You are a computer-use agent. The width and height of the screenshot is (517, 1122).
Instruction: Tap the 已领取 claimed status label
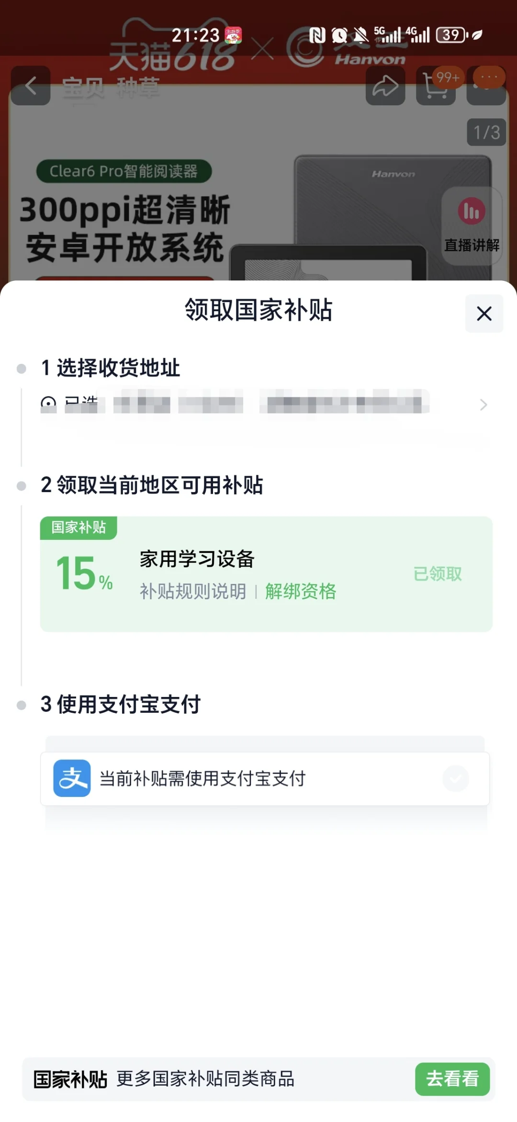[x=438, y=574]
